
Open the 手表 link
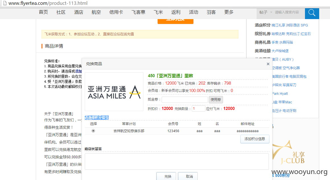(x=275, y=42)
